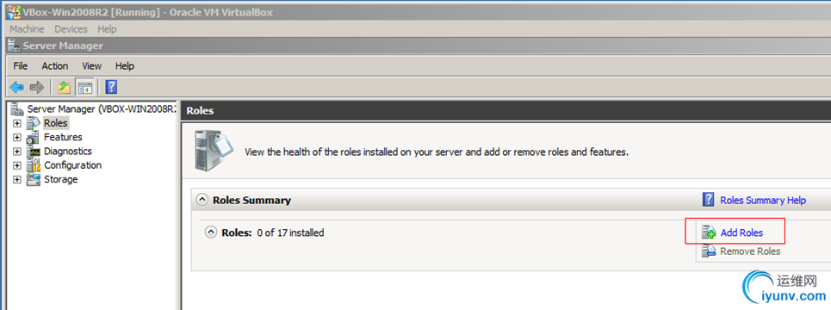Screen dimensions: 831x310
Task: Click the Remove Roles link
Action: pyautogui.click(x=750, y=251)
